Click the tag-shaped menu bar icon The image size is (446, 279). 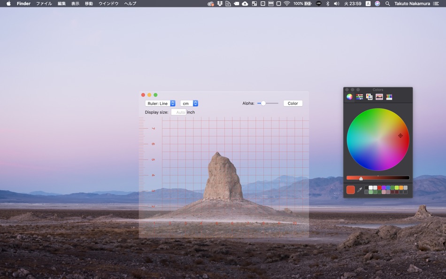tap(236, 3)
